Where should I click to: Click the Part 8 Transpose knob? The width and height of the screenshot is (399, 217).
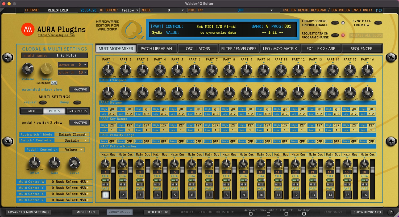[229, 70]
